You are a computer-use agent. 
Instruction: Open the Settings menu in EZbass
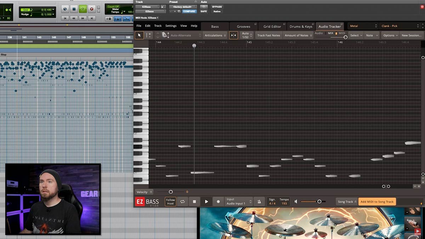click(171, 26)
